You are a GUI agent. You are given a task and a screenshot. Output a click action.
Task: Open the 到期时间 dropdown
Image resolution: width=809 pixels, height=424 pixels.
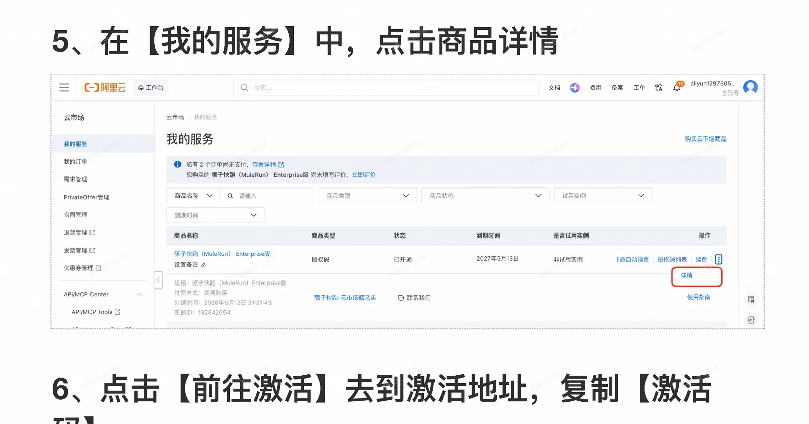coord(216,215)
